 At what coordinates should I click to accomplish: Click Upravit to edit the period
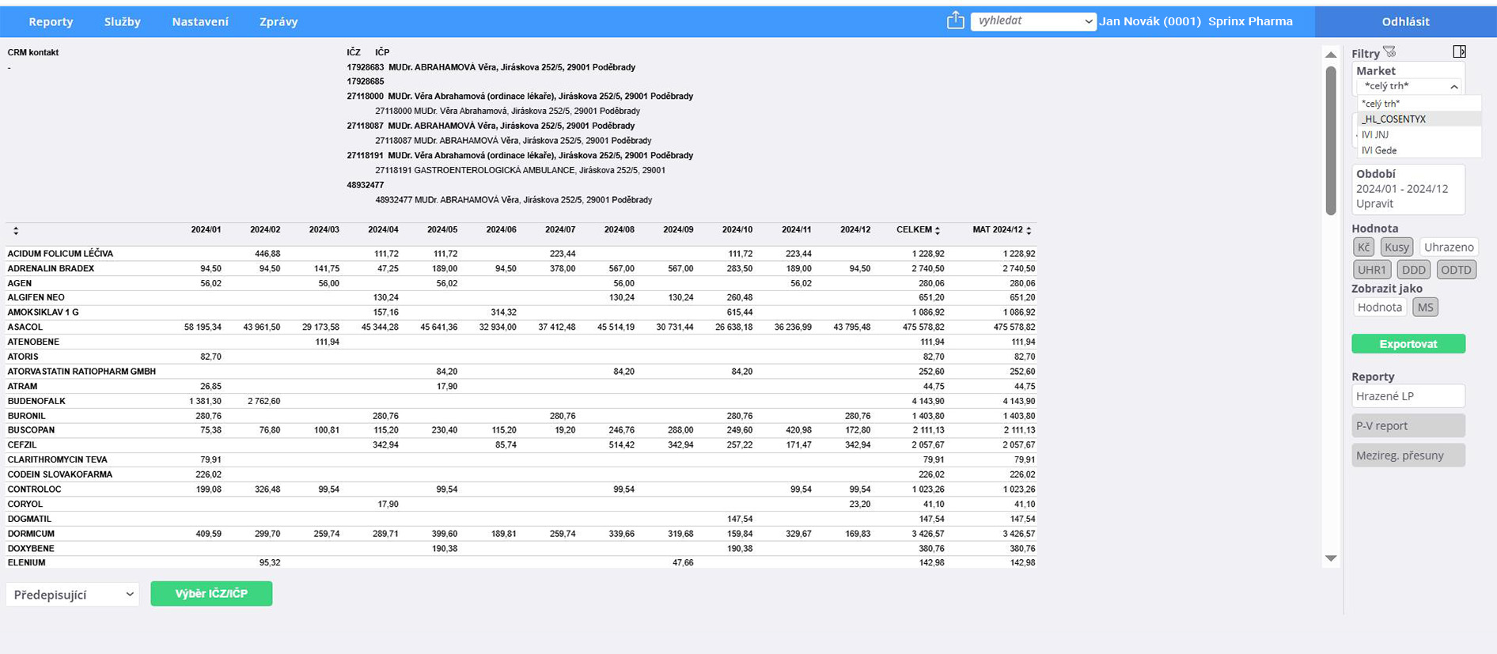click(1374, 204)
